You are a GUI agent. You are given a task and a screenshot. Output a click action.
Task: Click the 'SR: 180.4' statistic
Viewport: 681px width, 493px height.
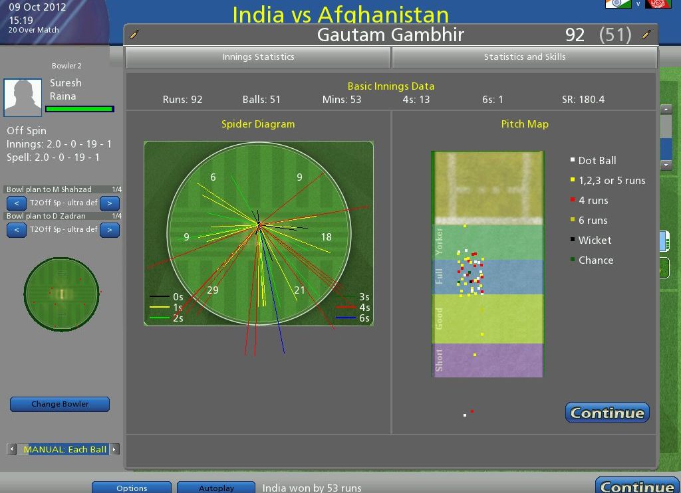(583, 100)
